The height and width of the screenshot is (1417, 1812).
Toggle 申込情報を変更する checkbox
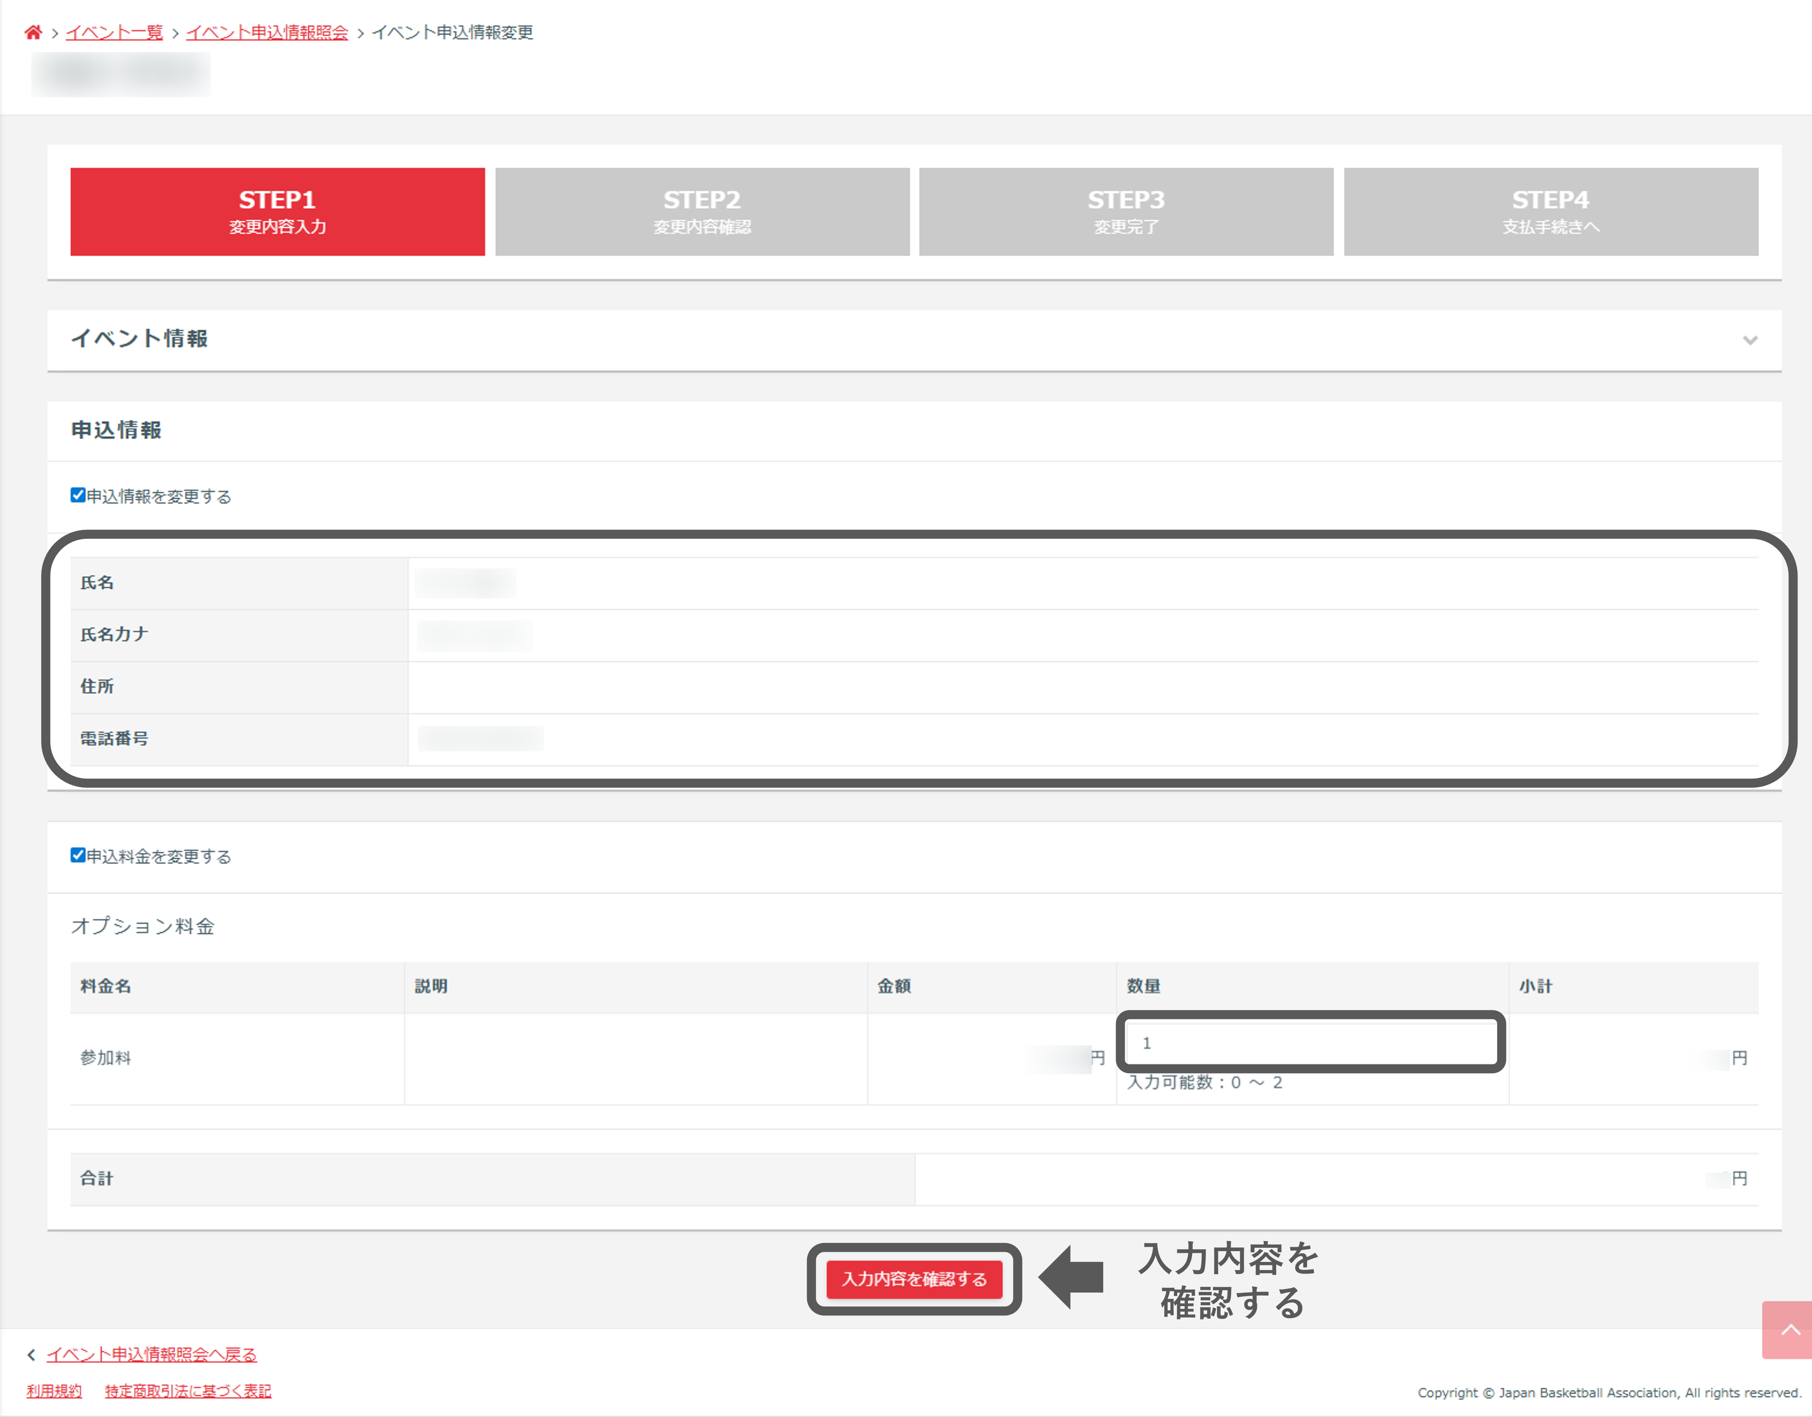coord(78,495)
